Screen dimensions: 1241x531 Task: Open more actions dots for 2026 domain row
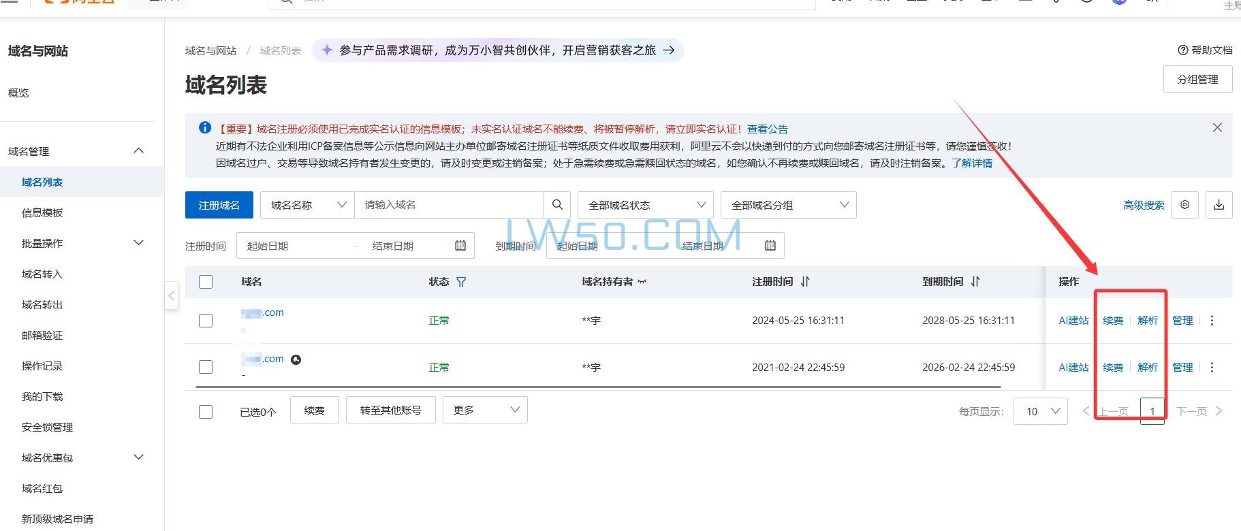pyautogui.click(x=1212, y=368)
